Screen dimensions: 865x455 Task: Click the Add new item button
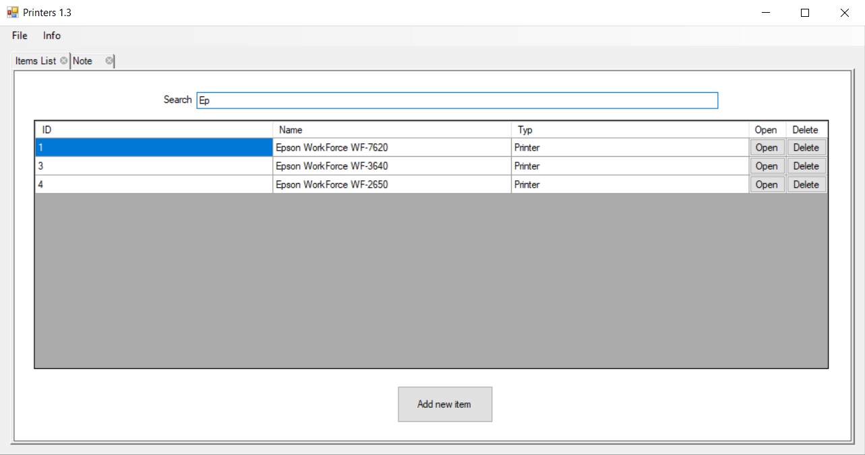pos(445,404)
